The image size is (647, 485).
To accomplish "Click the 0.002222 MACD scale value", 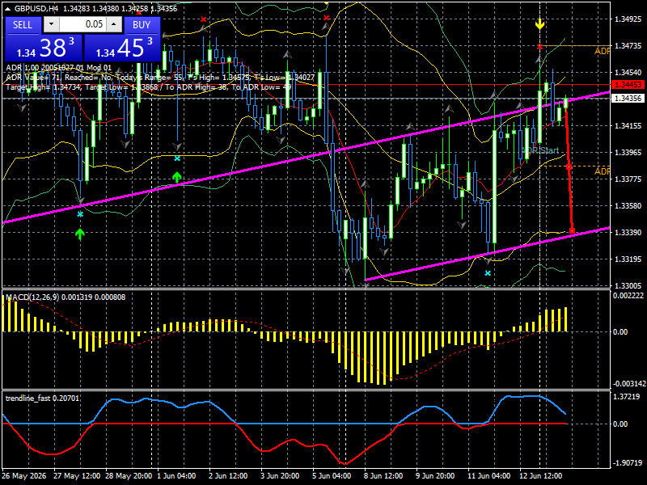I will [628, 295].
